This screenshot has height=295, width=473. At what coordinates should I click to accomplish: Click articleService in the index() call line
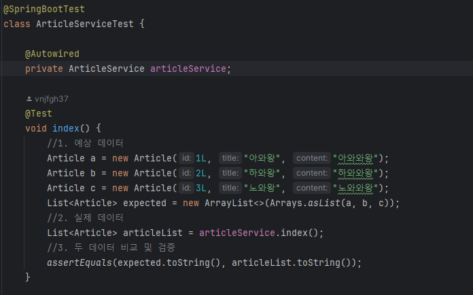236,233
